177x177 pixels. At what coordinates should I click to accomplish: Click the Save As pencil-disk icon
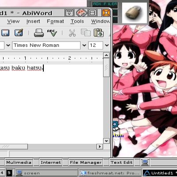pos(19,33)
